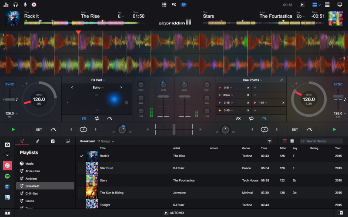Switch library to grid view

(292, 141)
